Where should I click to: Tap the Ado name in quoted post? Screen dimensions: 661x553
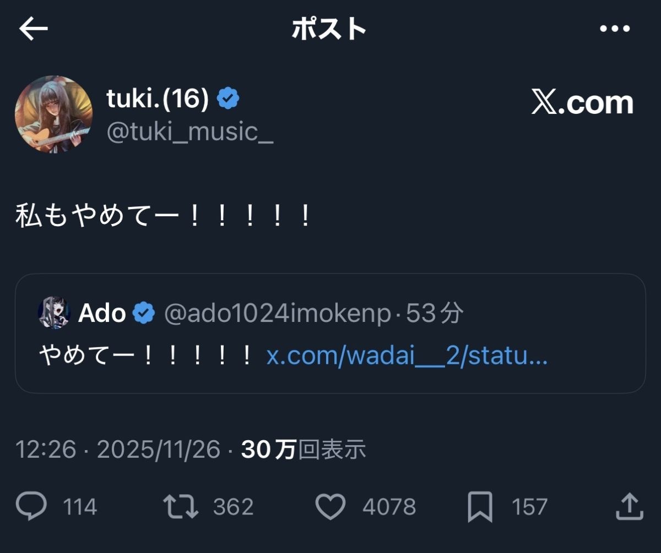[102, 313]
